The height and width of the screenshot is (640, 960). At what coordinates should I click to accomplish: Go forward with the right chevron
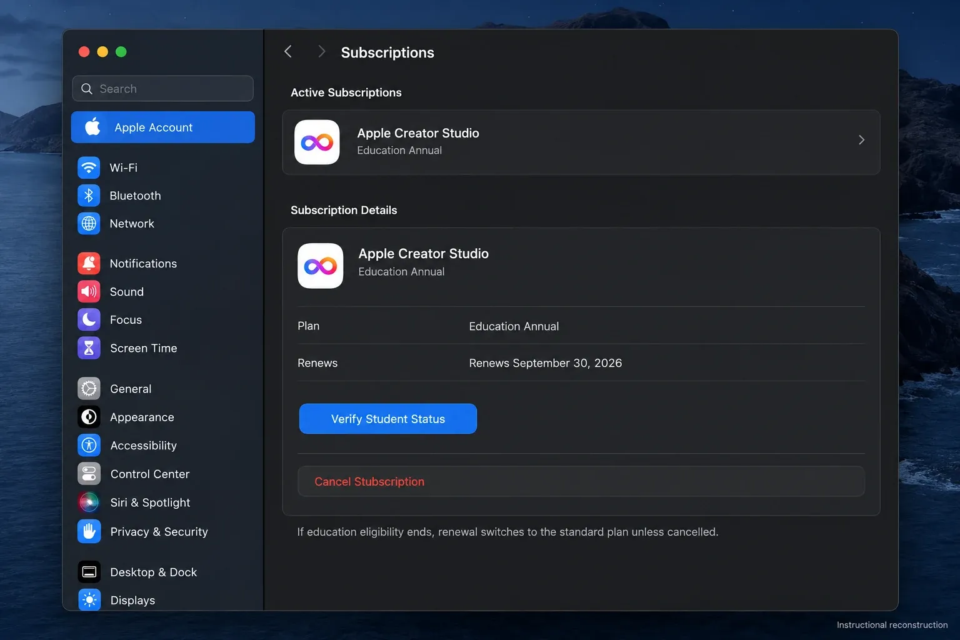tap(321, 52)
